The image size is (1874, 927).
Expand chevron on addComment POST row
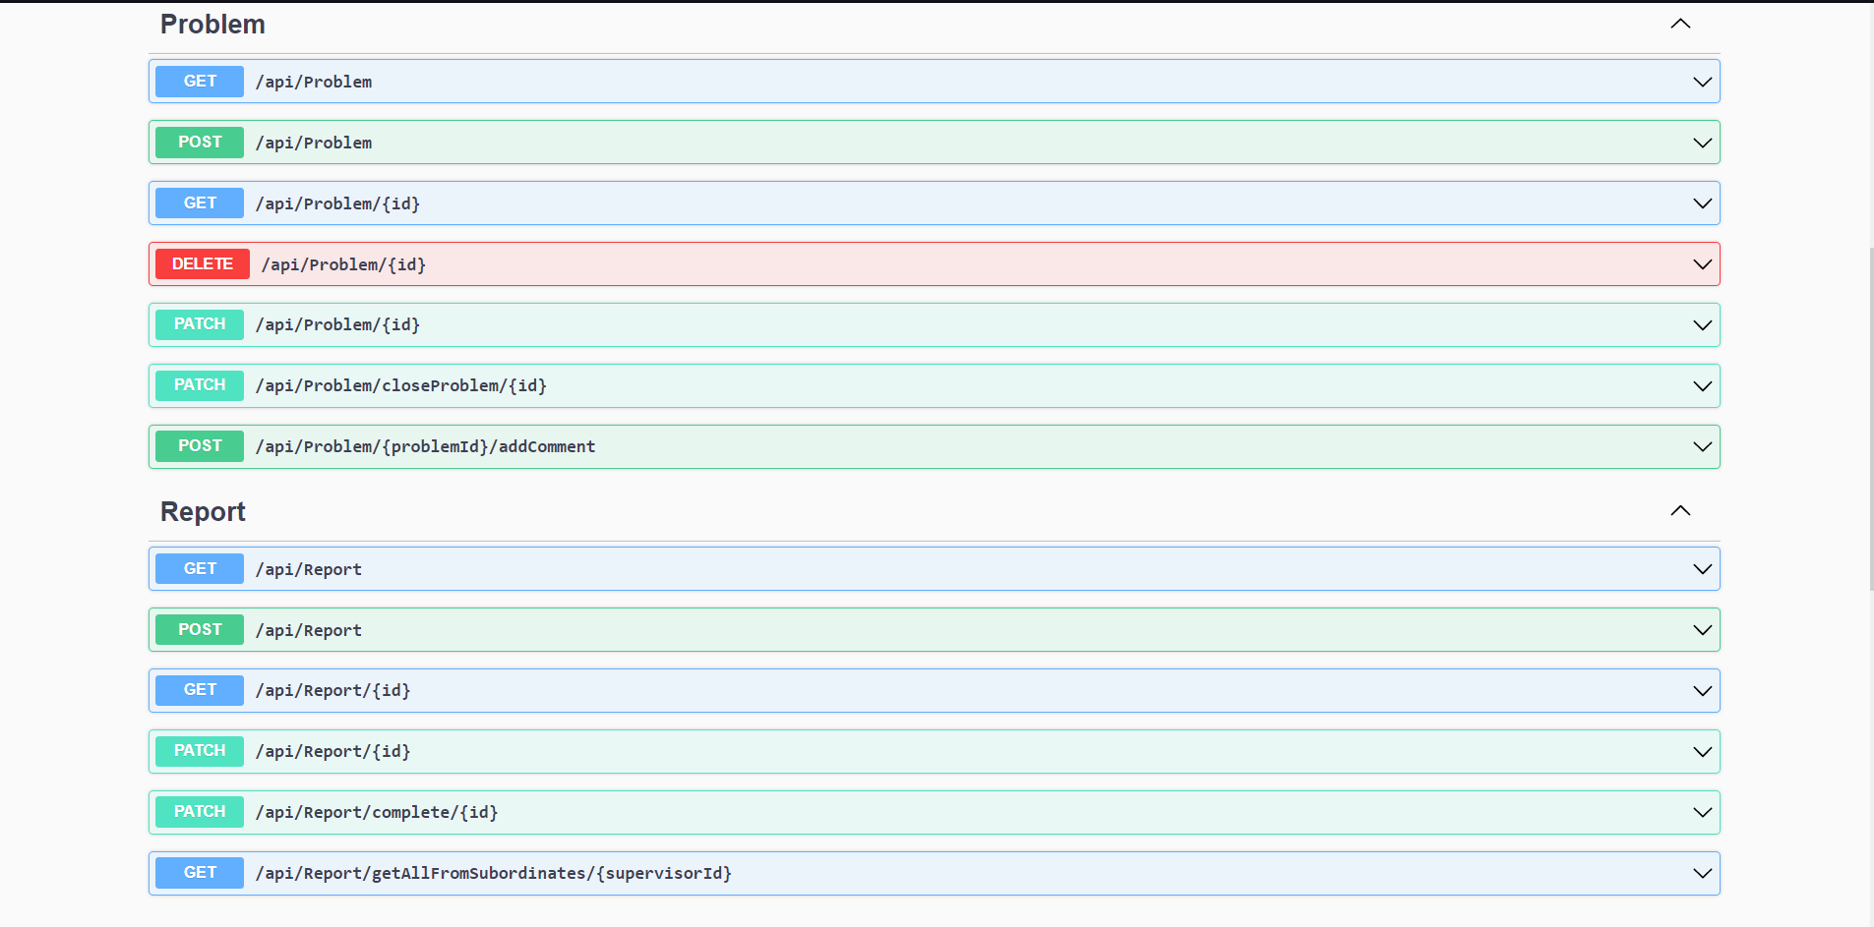tap(1702, 447)
